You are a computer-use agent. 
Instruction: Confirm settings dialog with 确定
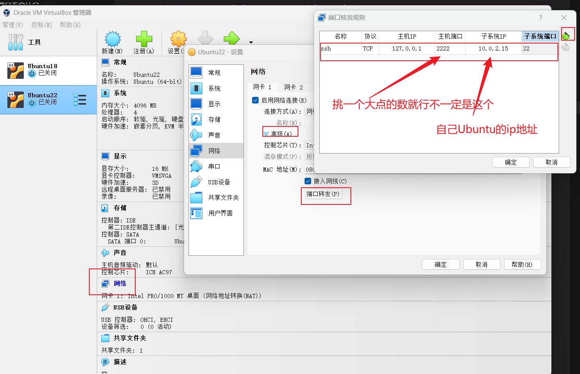click(441, 264)
